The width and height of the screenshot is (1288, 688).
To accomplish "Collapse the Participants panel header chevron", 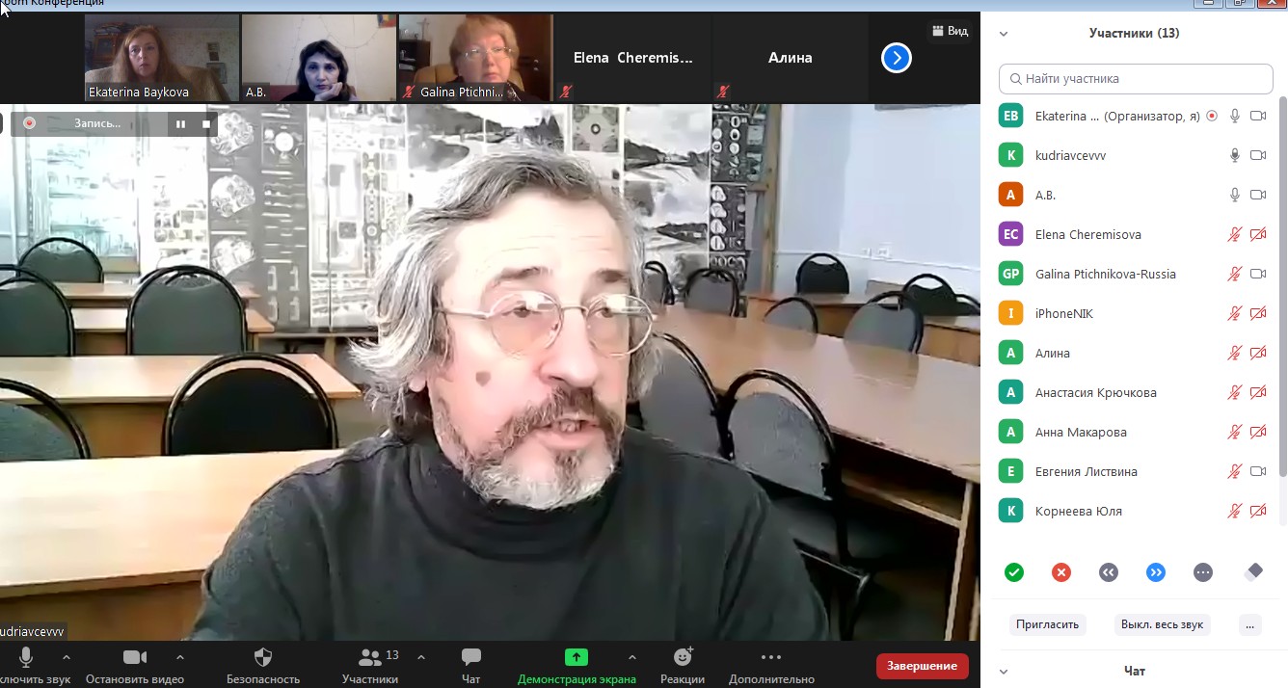I will pos(1004,34).
